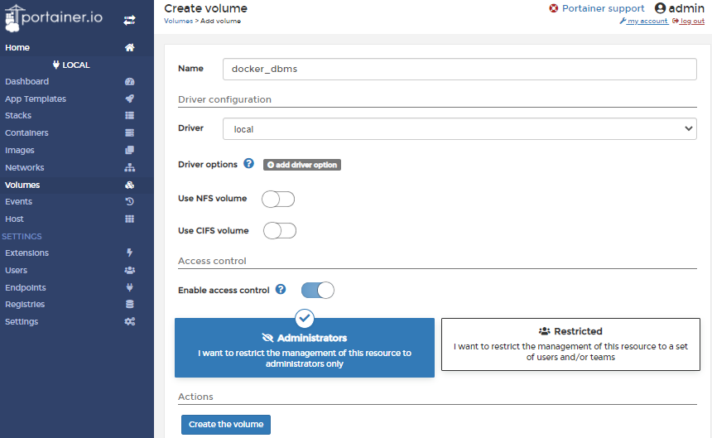Image resolution: width=712 pixels, height=438 pixels.
Task: Click the Registries database icon
Action: 129,304
